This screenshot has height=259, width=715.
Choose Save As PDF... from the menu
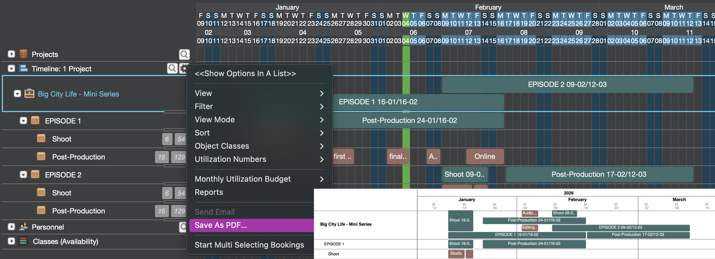coord(221,225)
